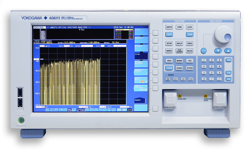
Task: Click the lower USB port
Action: pos(20,103)
